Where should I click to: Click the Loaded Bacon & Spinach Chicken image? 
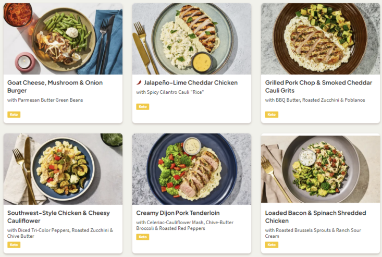click(321, 169)
